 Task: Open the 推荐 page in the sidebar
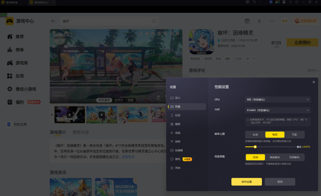pos(16,37)
